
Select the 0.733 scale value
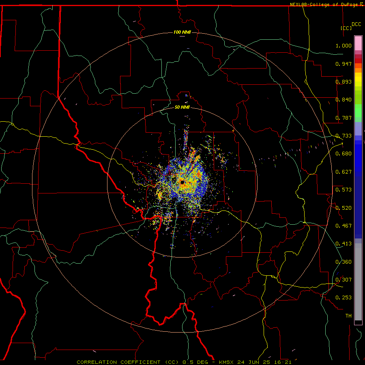(x=344, y=136)
